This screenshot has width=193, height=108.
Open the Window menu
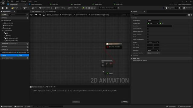[24, 1]
